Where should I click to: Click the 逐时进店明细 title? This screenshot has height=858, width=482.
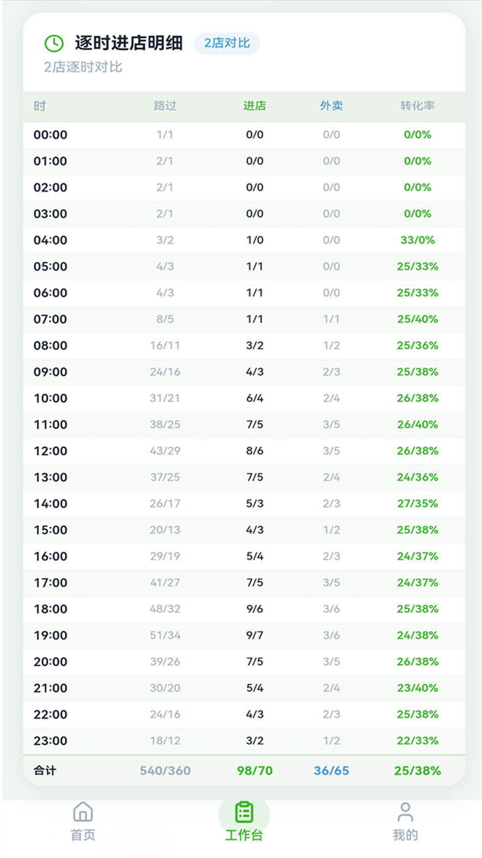(x=129, y=43)
